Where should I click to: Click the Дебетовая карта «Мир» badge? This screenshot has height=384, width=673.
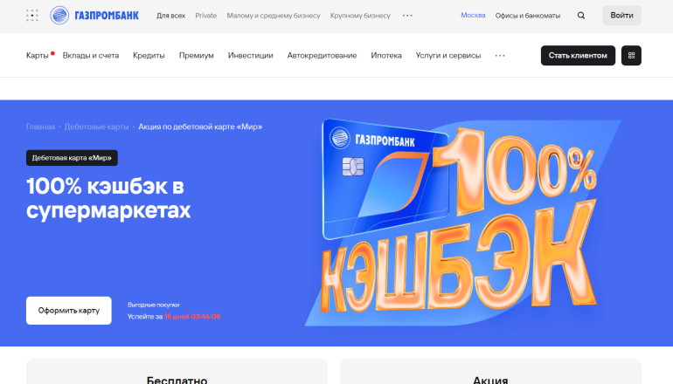point(72,158)
